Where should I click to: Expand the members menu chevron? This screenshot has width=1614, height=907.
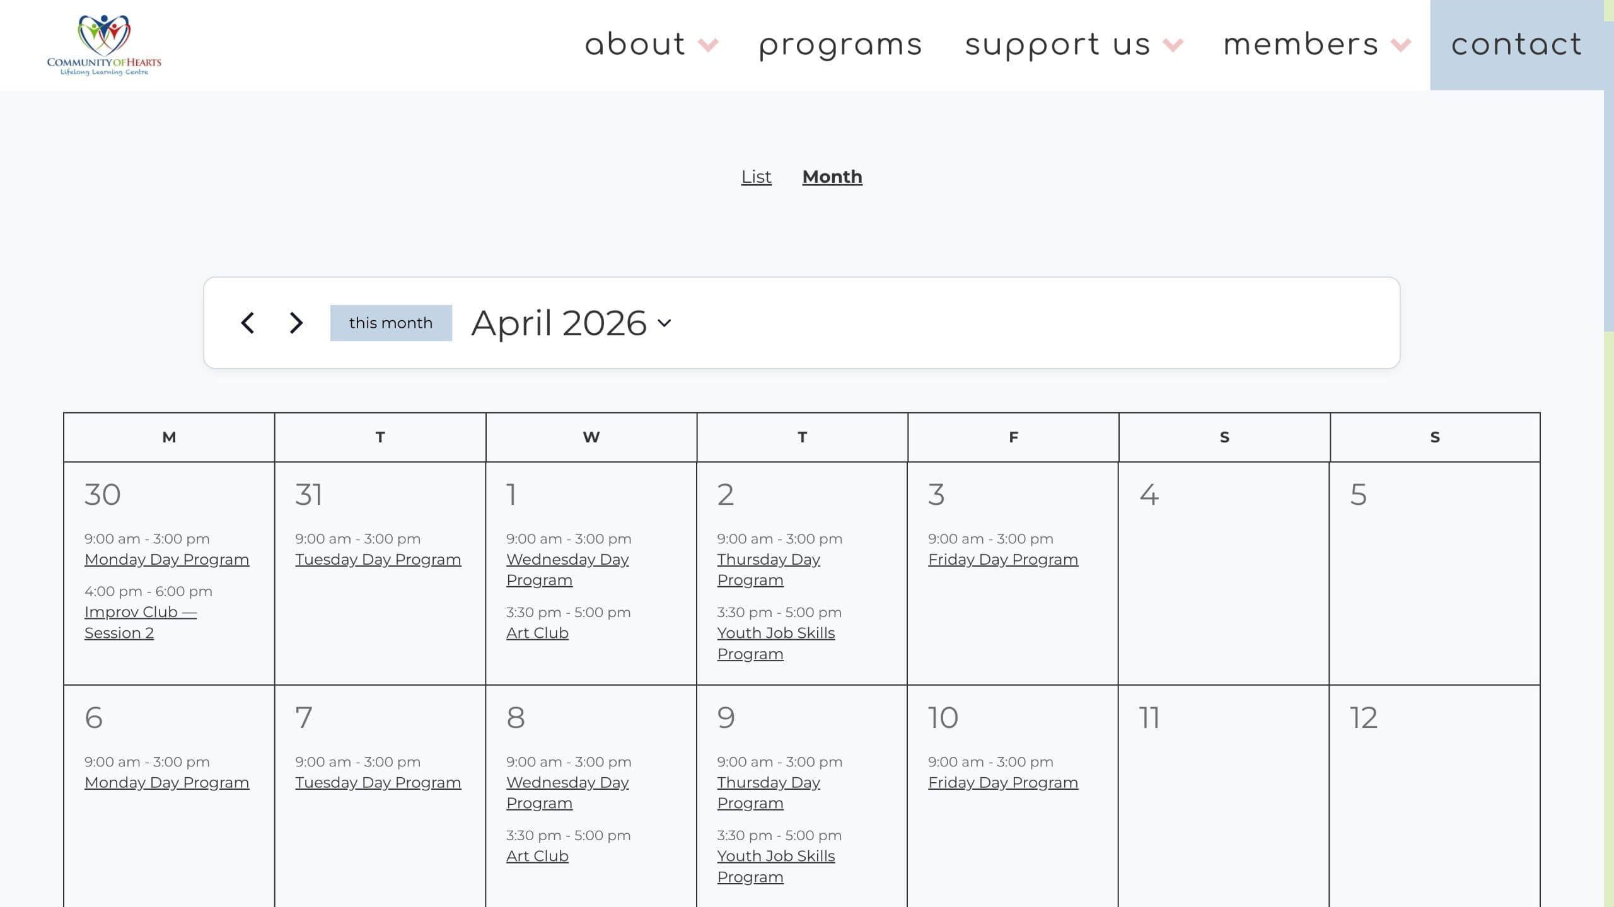coord(1401,45)
